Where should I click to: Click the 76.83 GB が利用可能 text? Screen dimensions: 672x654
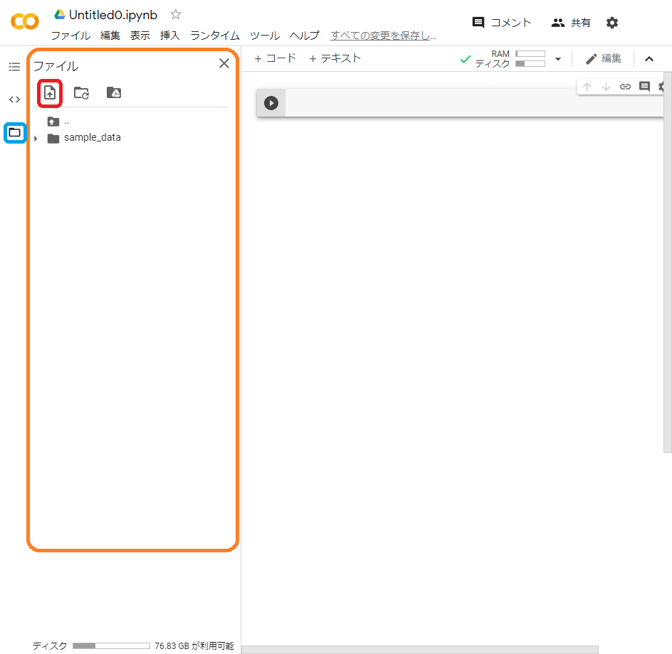pyautogui.click(x=194, y=646)
